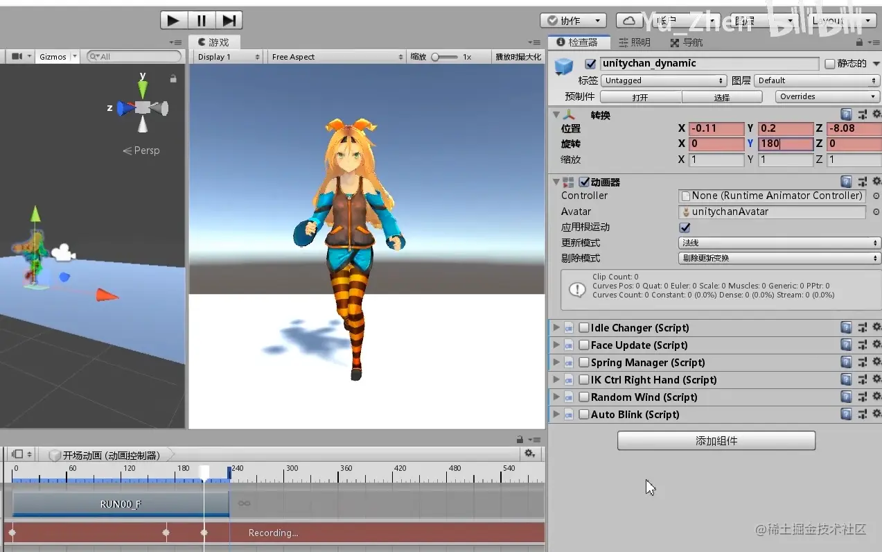882x552 pixels.
Task: Select the RUN00_F clip in Timeline
Action: (121, 504)
